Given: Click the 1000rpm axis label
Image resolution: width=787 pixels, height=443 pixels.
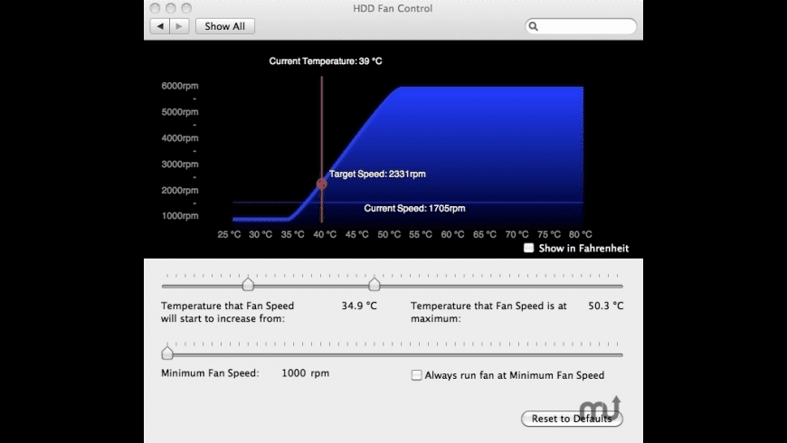Looking at the screenshot, I should 180,216.
